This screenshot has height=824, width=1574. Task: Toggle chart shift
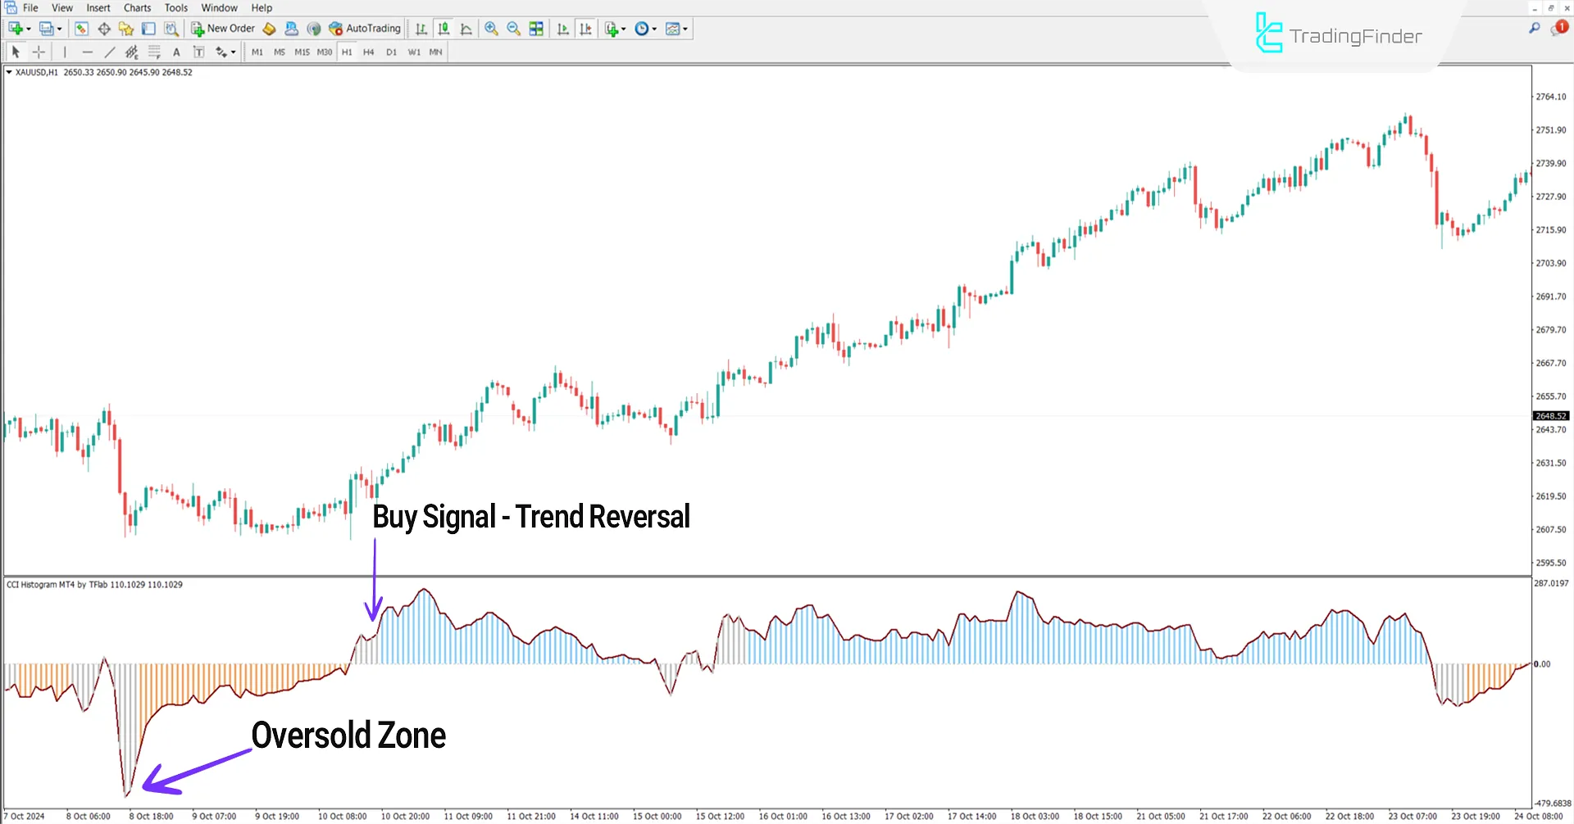coord(585,29)
